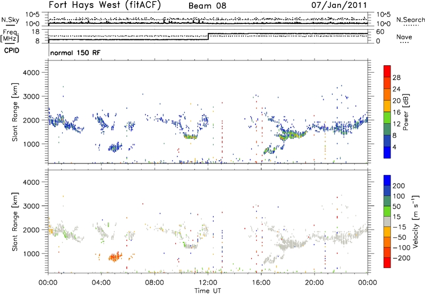425x294 pixels.
Task: Click the 12:00 time axis label
Action: pos(208,282)
